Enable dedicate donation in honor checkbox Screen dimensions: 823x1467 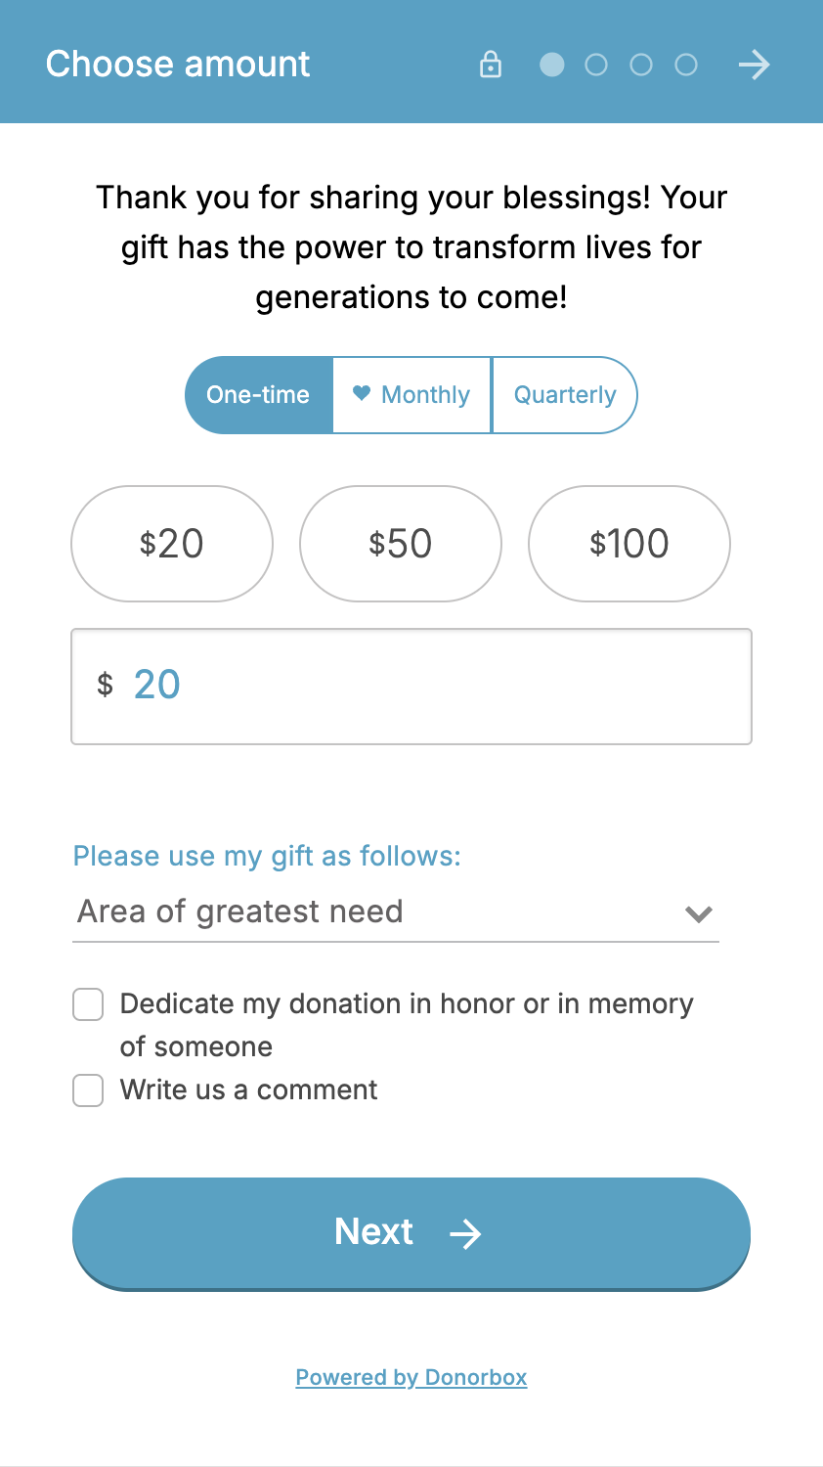coord(88,1004)
